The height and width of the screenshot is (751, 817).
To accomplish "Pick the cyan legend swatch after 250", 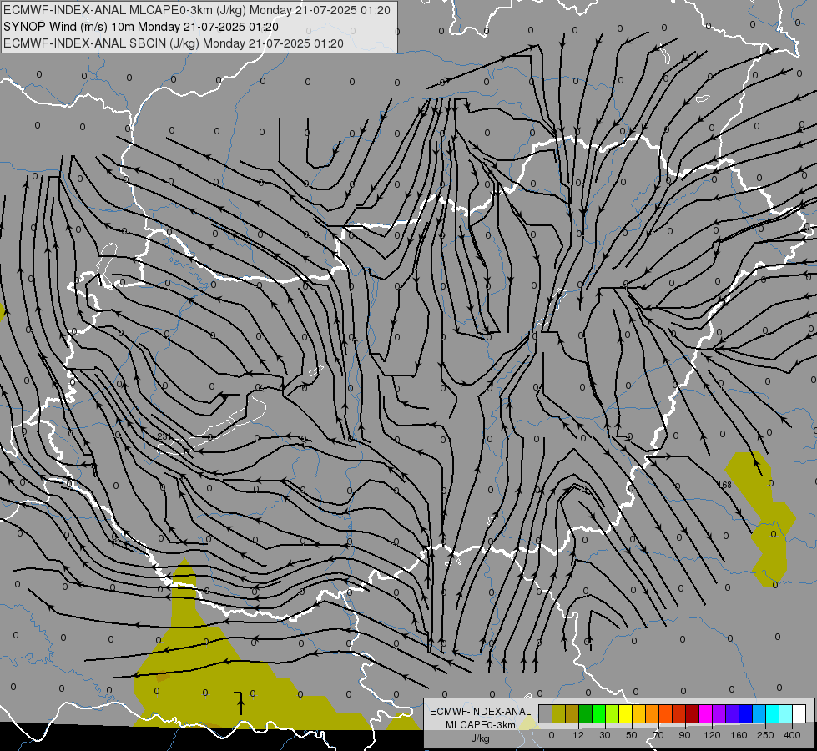I will coord(773,713).
